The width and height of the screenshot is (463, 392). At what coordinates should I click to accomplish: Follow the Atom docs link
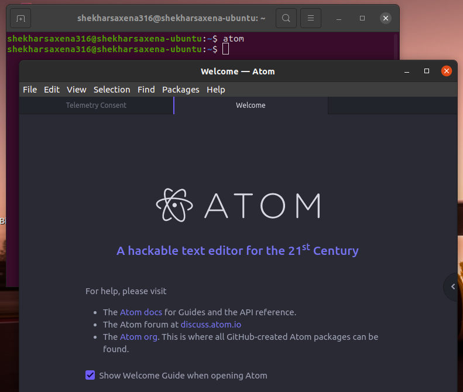coord(141,312)
